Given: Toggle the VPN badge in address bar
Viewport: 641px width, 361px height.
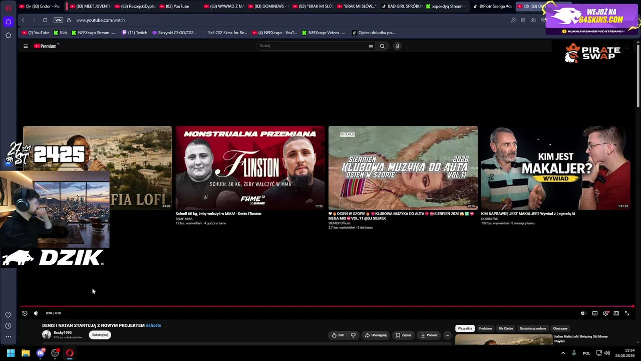Looking at the screenshot, I should tap(58, 20).
